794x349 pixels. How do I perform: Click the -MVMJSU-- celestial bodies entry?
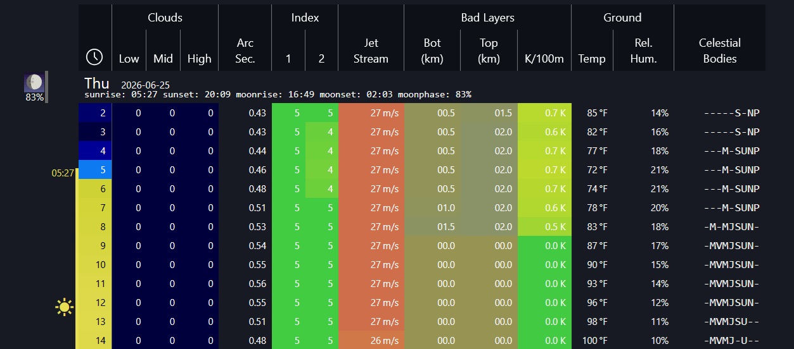[732, 322]
